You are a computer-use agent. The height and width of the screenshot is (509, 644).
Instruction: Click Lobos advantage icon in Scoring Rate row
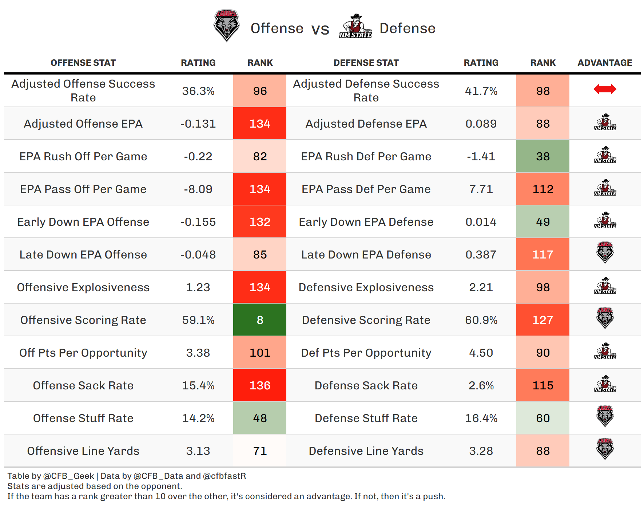(x=605, y=318)
